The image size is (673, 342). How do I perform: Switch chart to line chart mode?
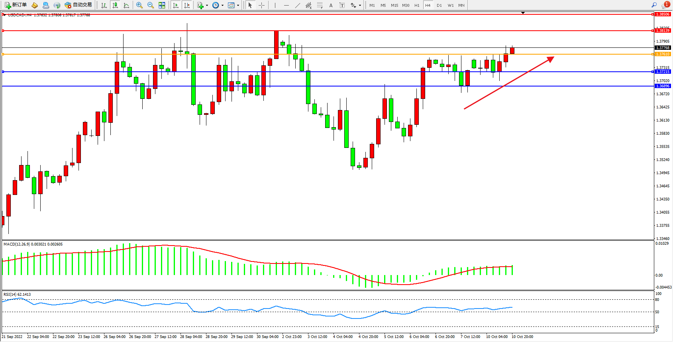[126, 5]
